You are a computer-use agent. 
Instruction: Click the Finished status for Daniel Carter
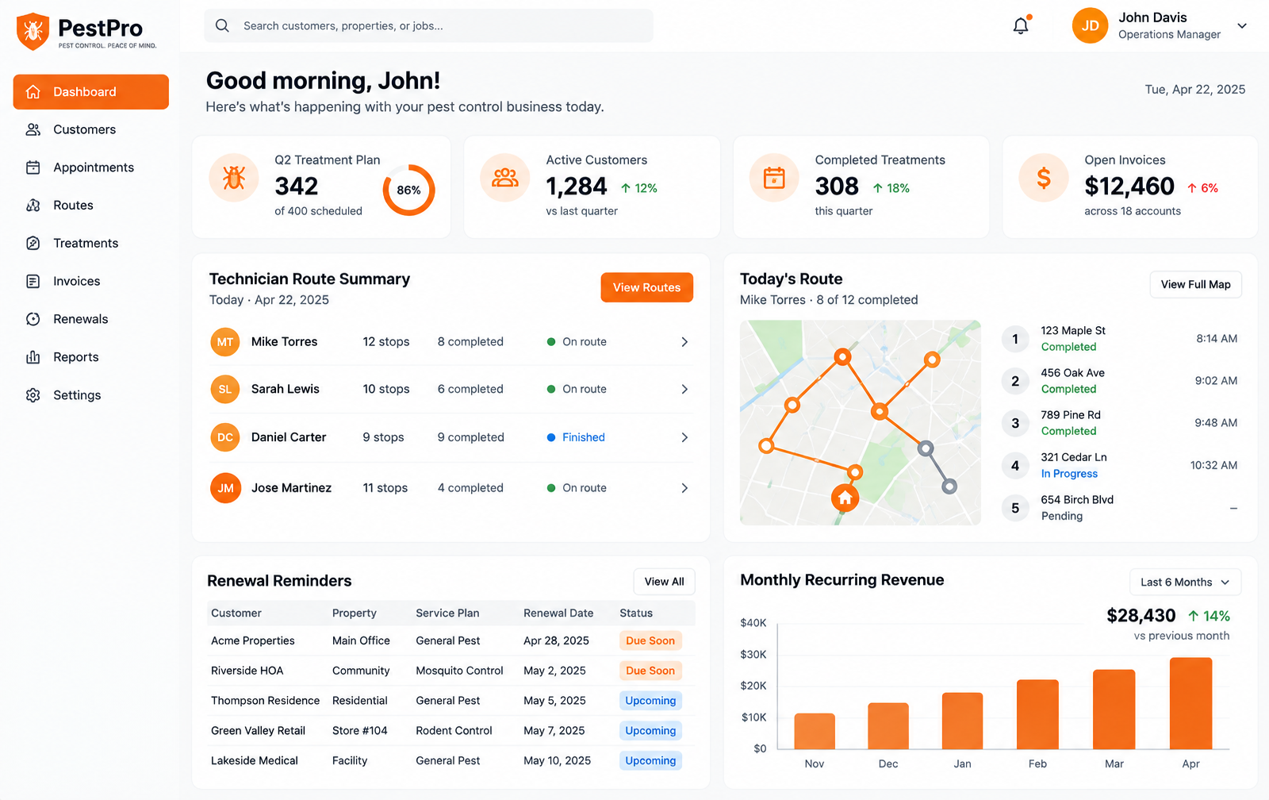coord(583,437)
